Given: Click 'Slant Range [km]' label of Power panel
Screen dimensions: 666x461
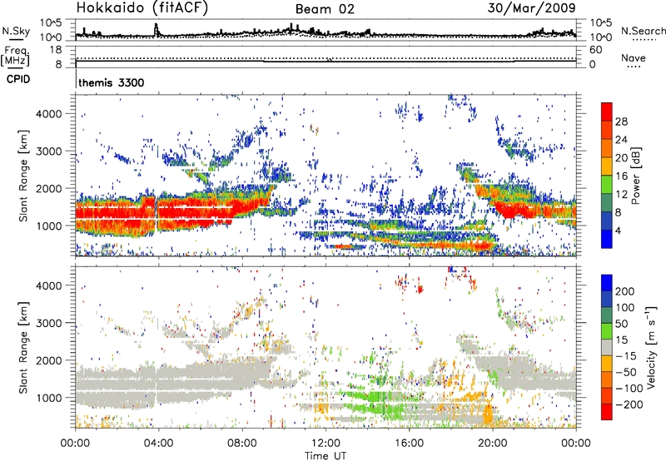Looking at the screenshot, I should click(23, 176).
